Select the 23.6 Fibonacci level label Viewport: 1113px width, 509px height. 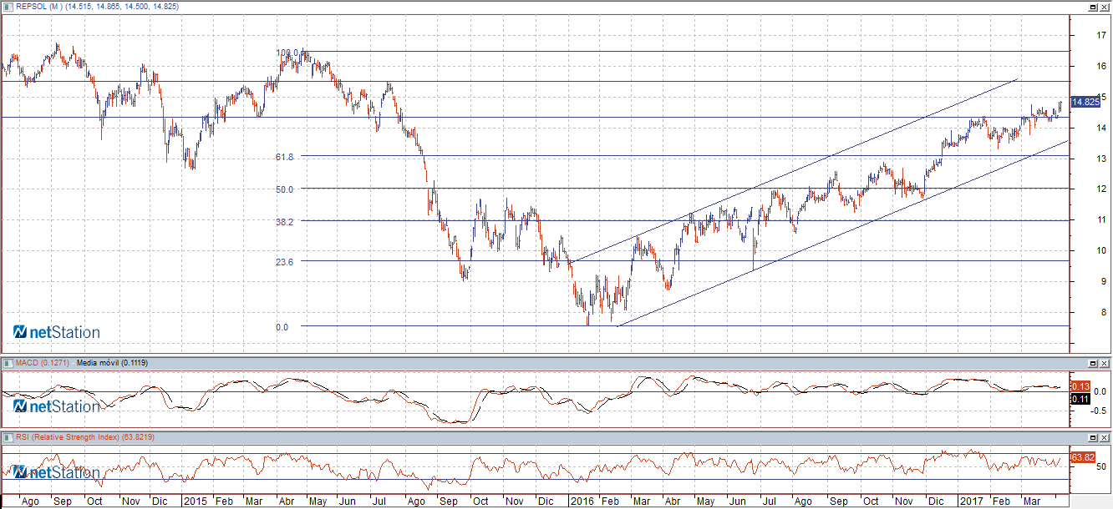pos(284,262)
